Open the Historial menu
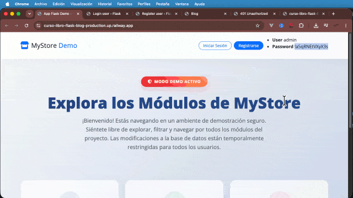This screenshot has width=353, height=198. [x=104, y=4]
